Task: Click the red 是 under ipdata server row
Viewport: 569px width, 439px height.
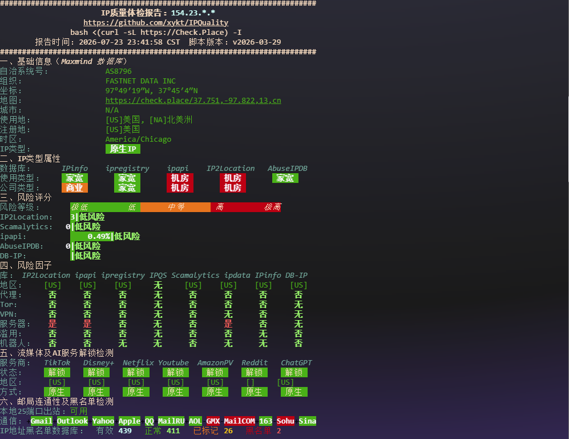Action: [228, 324]
